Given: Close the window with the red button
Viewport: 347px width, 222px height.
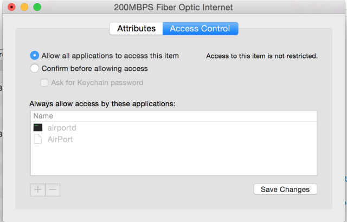Looking at the screenshot, I should tap(11, 7).
